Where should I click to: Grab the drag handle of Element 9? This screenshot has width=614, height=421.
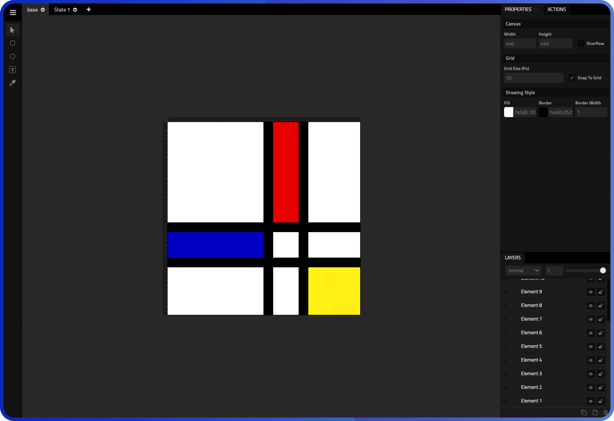click(x=505, y=292)
